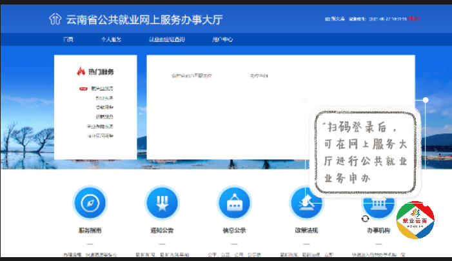The width and height of the screenshot is (452, 261).
Task: Click the 政策法规 label text
Action: 306,231
